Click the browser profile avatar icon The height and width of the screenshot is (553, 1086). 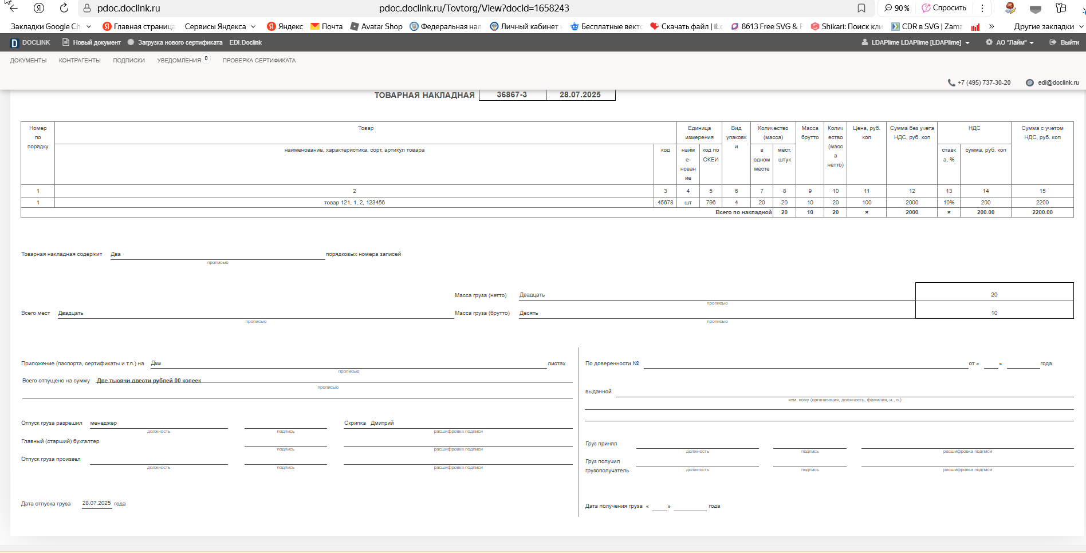pyautogui.click(x=1010, y=8)
